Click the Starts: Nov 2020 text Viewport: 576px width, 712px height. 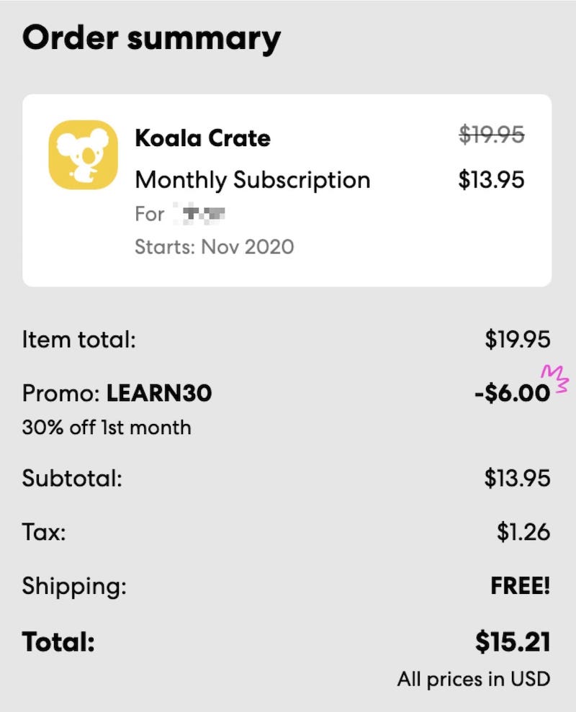214,247
